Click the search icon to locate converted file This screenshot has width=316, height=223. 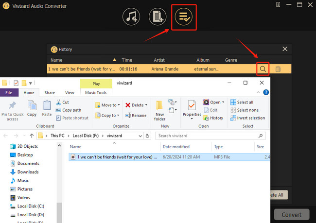(263, 69)
